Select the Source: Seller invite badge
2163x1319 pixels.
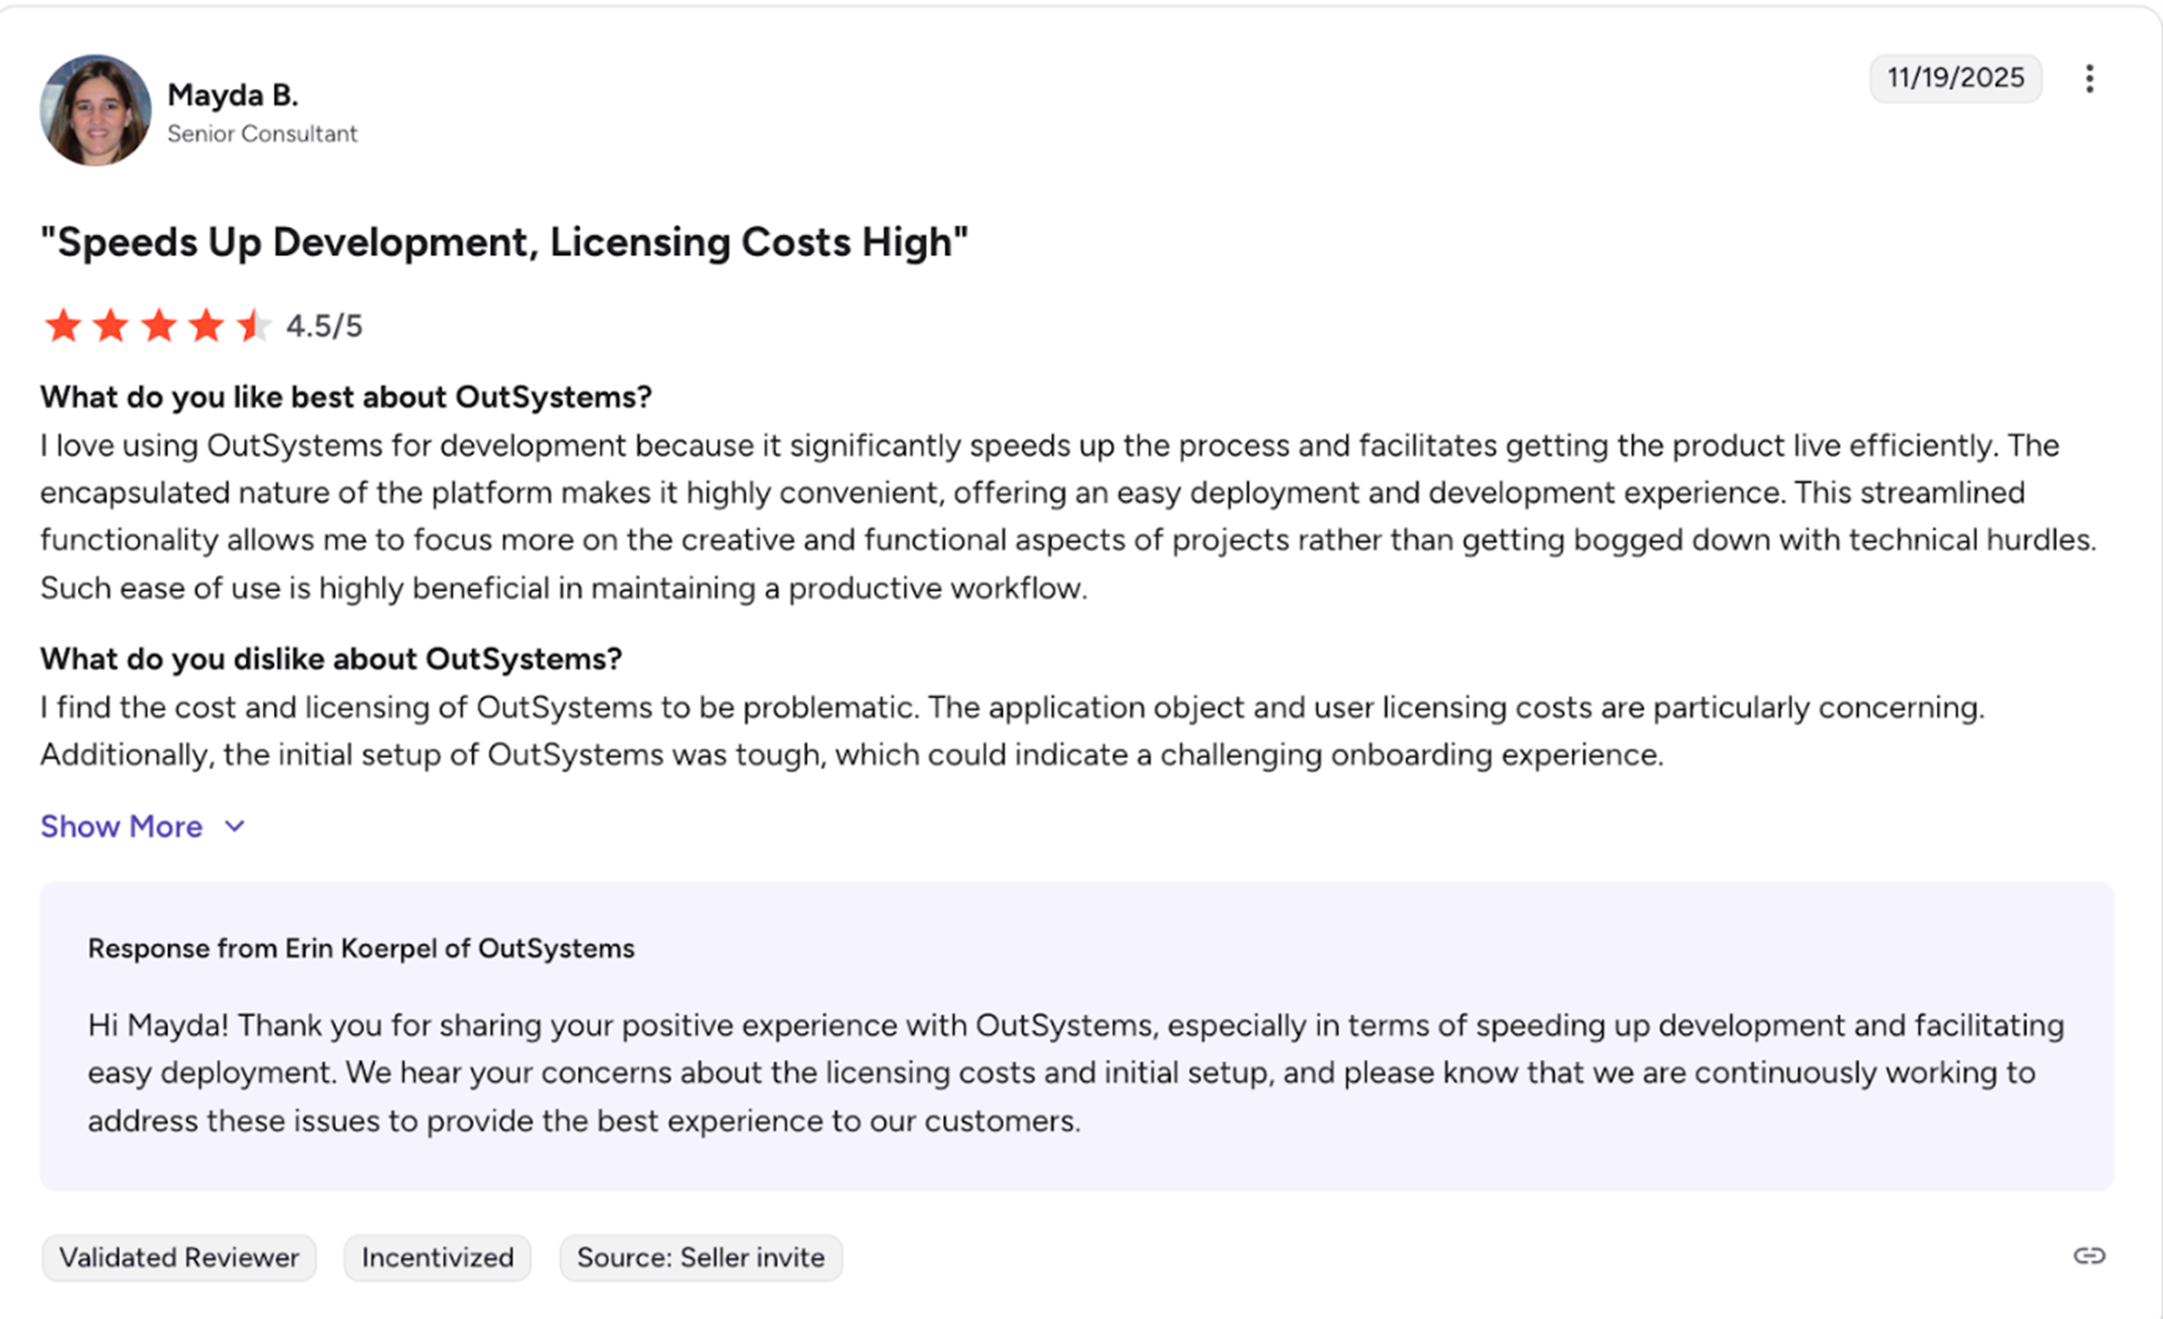[700, 1257]
